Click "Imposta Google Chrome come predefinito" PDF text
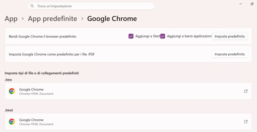Screen dimensions: 257x132 [x=52, y=54]
